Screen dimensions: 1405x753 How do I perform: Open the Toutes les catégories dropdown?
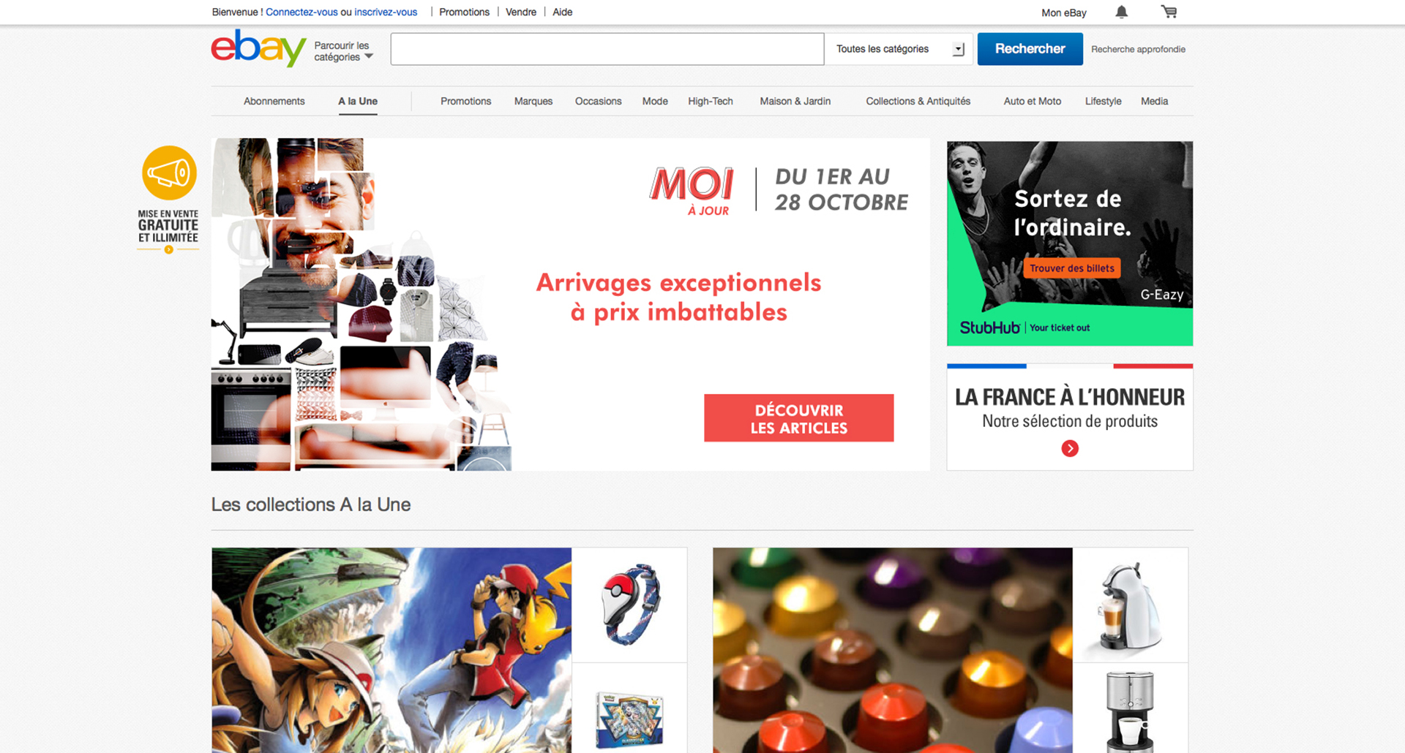[x=899, y=49]
